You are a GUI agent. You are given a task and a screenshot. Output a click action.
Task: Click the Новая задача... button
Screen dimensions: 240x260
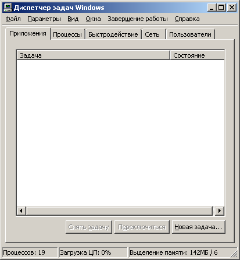(x=198, y=227)
